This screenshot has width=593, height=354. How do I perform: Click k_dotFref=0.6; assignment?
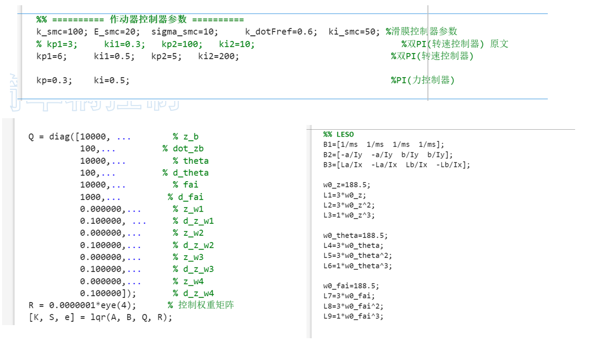click(281, 32)
